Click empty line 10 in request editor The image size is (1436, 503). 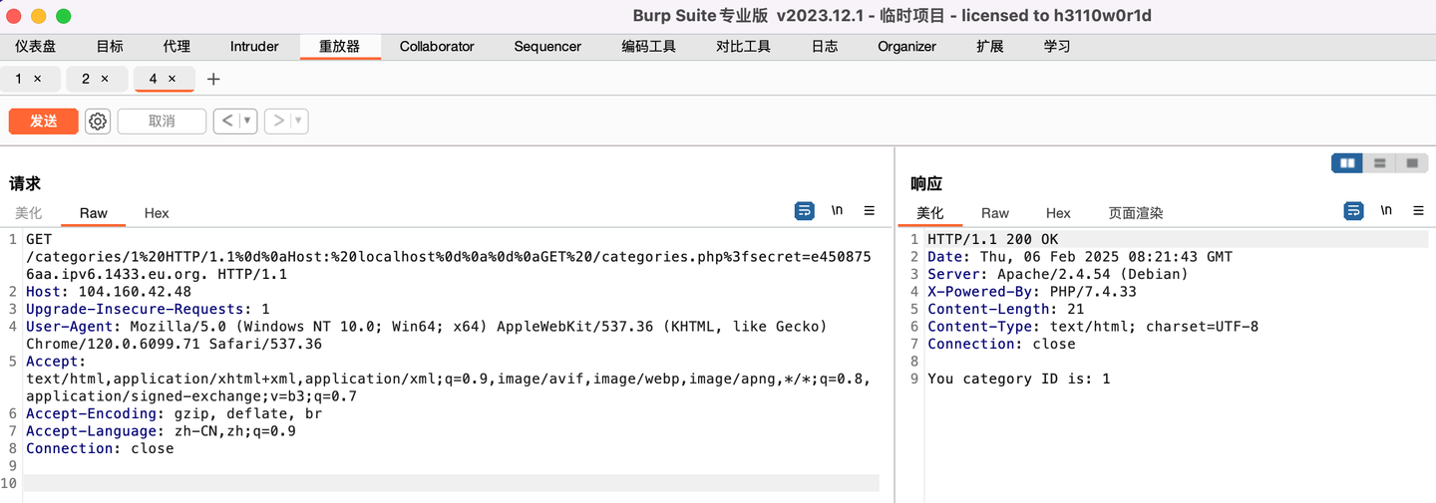452,483
